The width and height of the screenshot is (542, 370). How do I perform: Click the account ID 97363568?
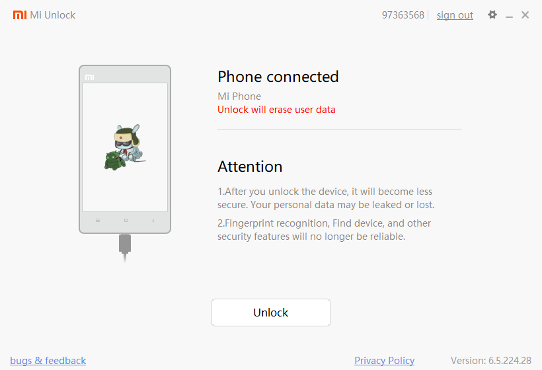[403, 15]
